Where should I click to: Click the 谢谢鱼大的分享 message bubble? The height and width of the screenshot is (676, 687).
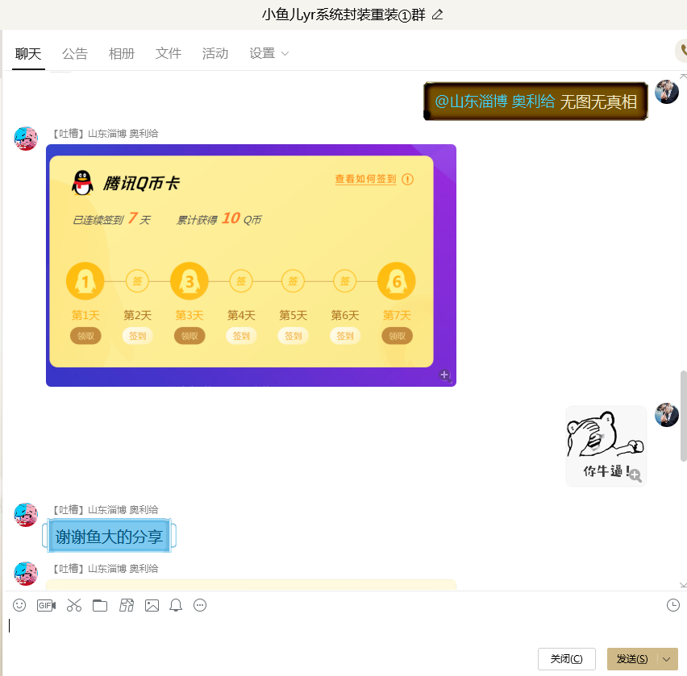109,536
